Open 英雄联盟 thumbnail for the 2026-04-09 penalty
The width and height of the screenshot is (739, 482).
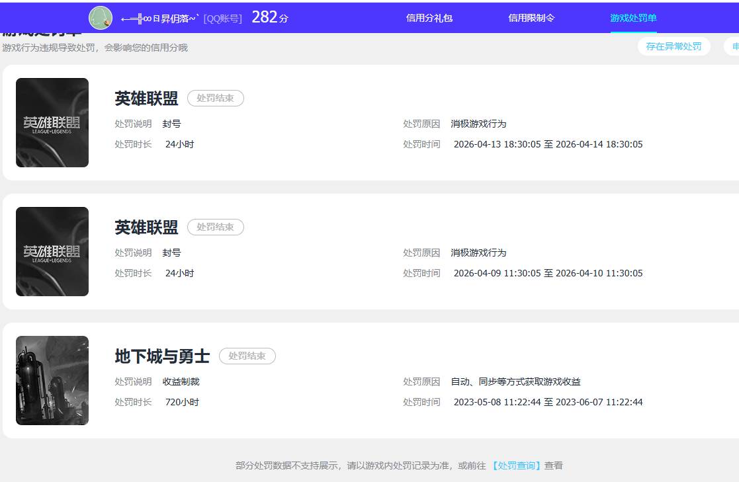point(52,252)
